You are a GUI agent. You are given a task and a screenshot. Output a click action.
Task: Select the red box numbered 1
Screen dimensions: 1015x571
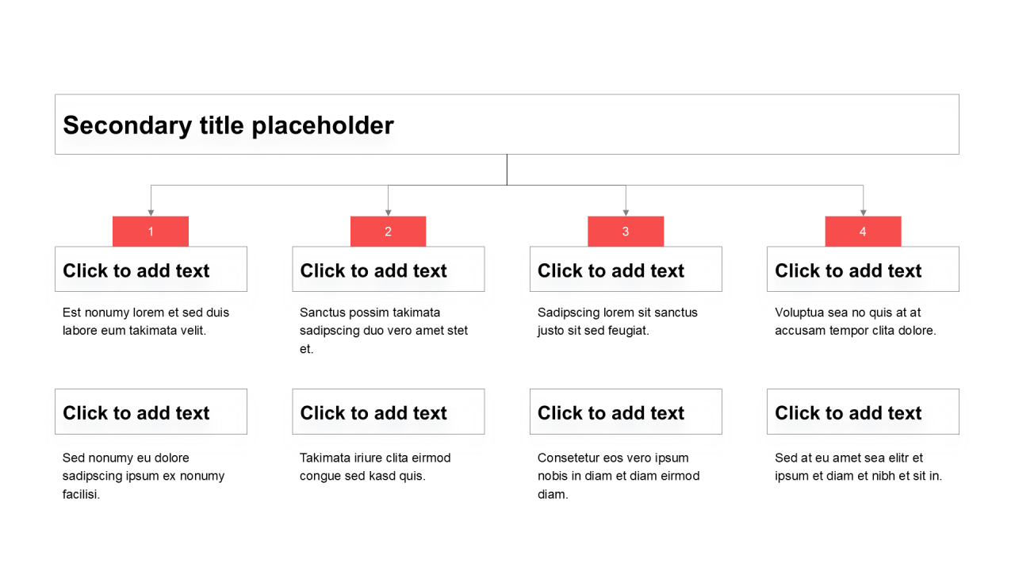[x=151, y=232]
